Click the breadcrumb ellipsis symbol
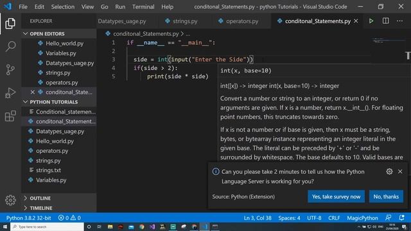 point(188,34)
